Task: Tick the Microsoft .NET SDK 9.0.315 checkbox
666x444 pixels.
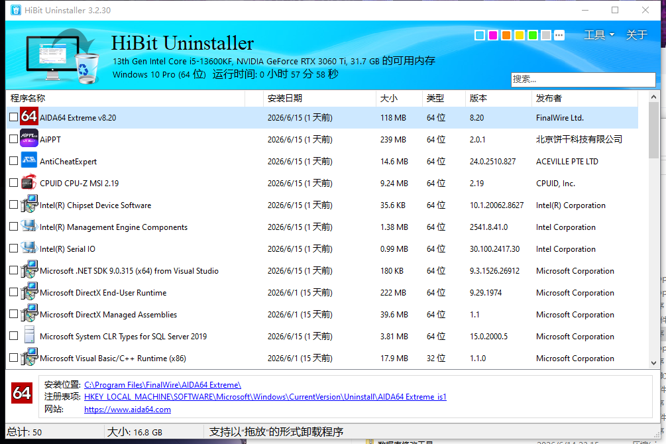Action: [x=14, y=270]
